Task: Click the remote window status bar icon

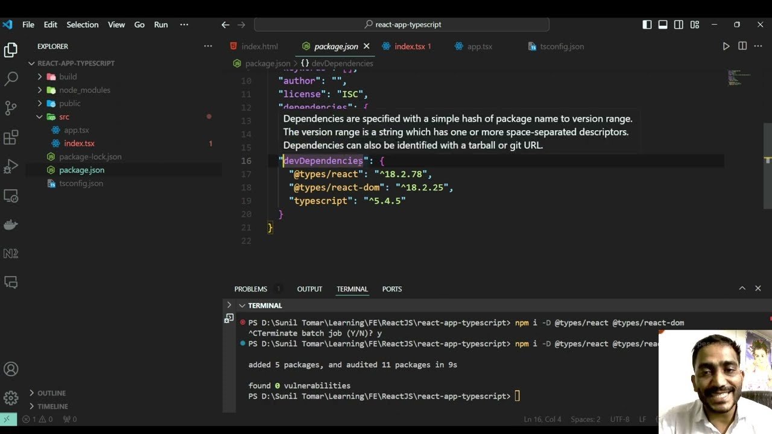Action: pos(7,419)
